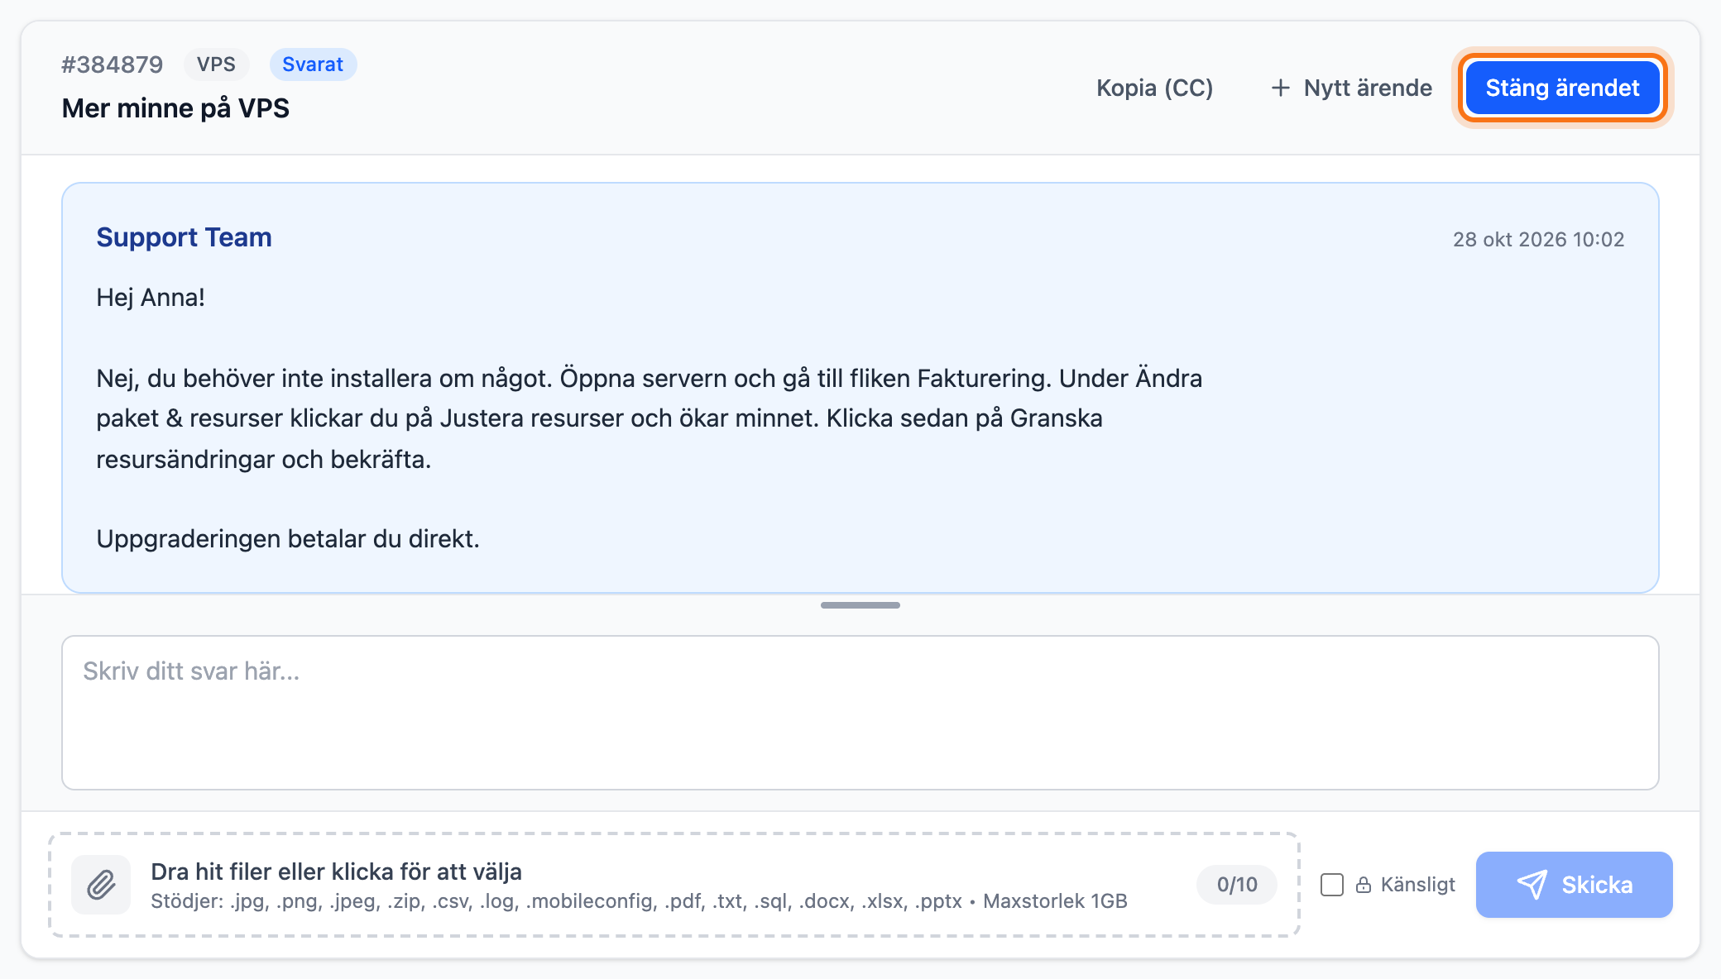This screenshot has width=1721, height=979.
Task: Click the 0/10 file counter badge
Action: (1237, 885)
